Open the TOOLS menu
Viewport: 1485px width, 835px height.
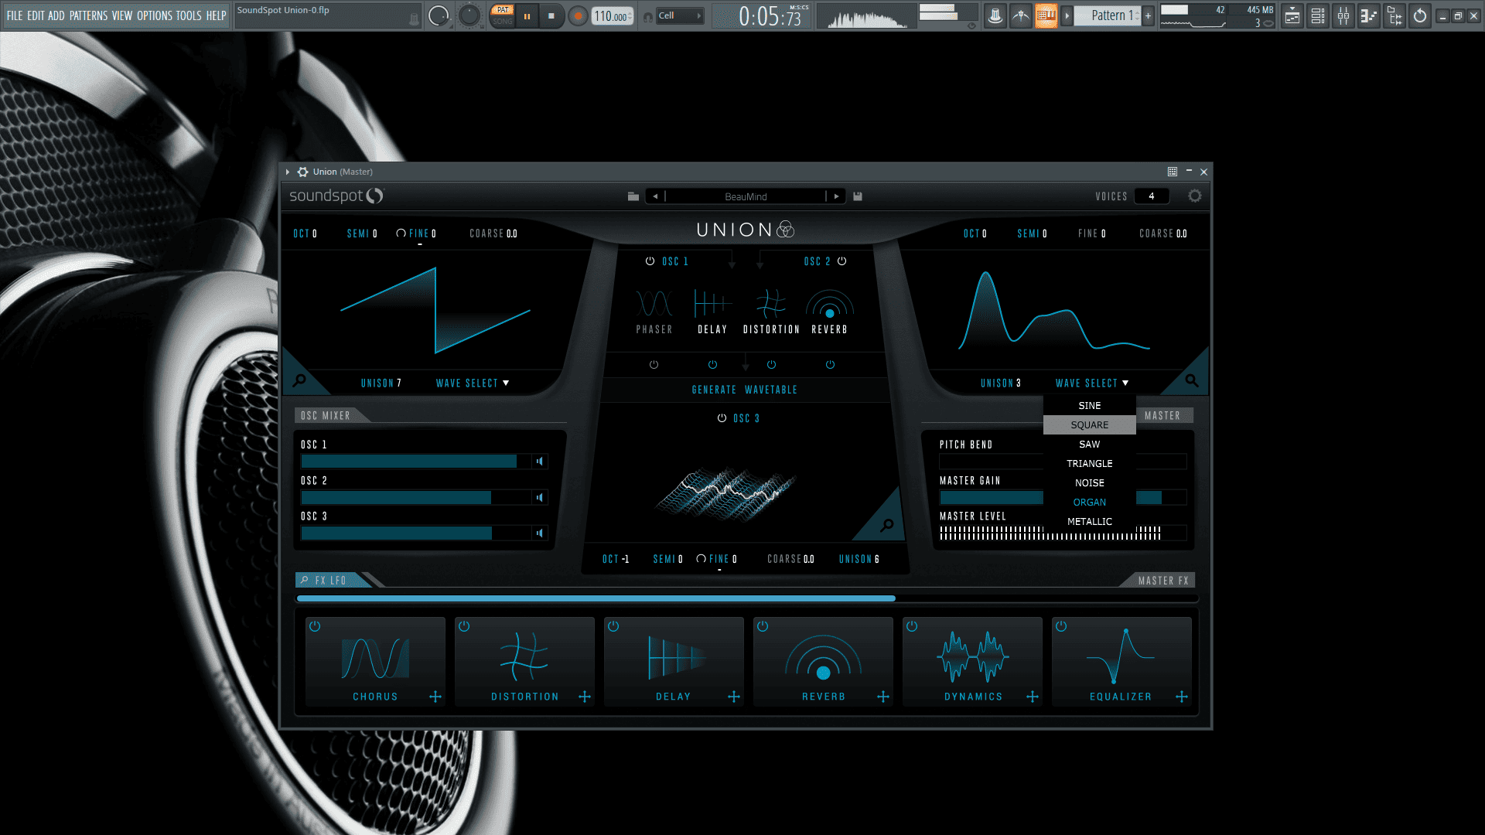pyautogui.click(x=189, y=15)
